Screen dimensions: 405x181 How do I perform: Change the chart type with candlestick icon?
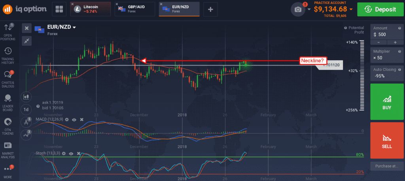[26, 97]
